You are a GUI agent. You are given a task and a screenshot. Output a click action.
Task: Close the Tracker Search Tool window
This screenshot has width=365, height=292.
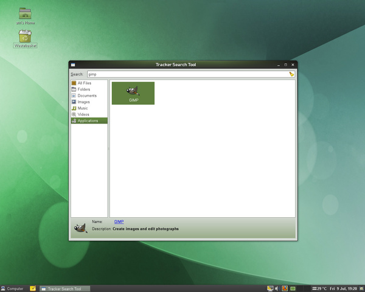[x=293, y=64]
